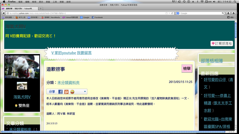Open the Time Machine menu bar icon

[184, 1]
